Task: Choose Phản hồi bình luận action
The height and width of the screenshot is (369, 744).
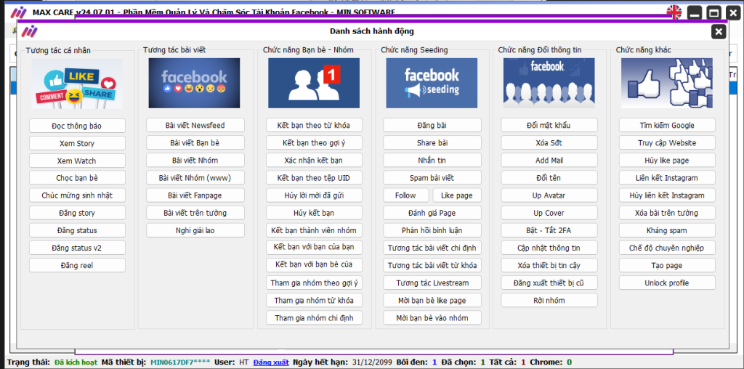Action: pos(432,230)
